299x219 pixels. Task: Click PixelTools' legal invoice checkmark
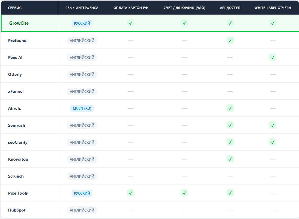click(185, 193)
